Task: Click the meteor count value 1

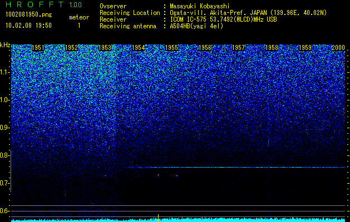Action: [79, 26]
